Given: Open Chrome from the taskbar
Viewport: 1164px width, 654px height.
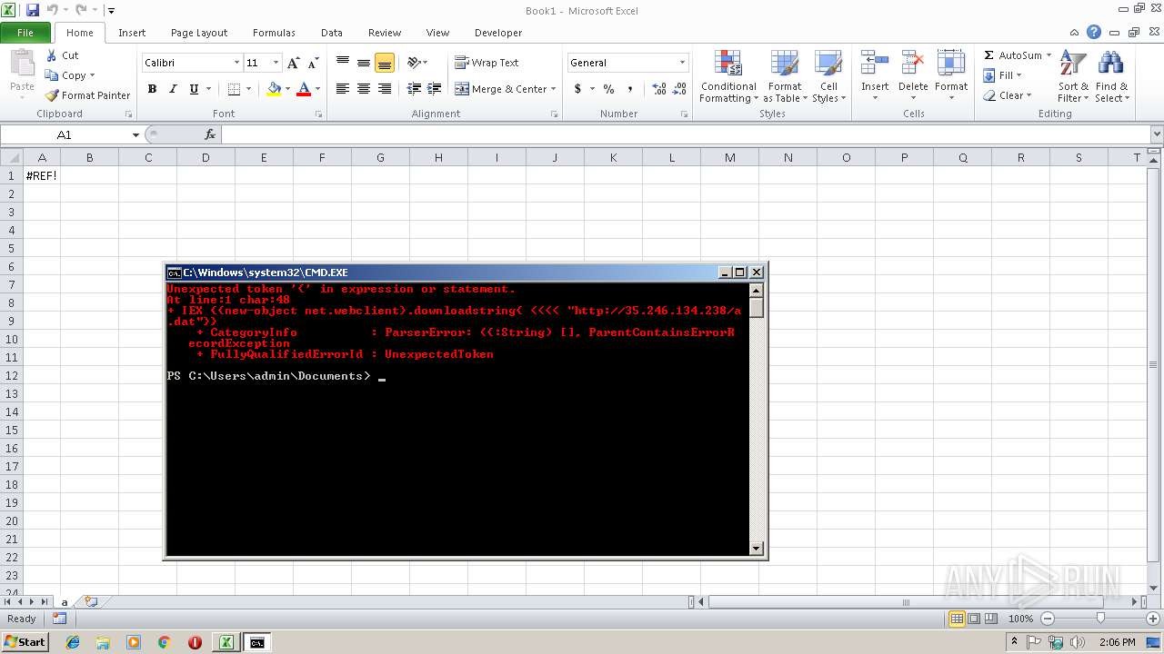Looking at the screenshot, I should (165, 642).
